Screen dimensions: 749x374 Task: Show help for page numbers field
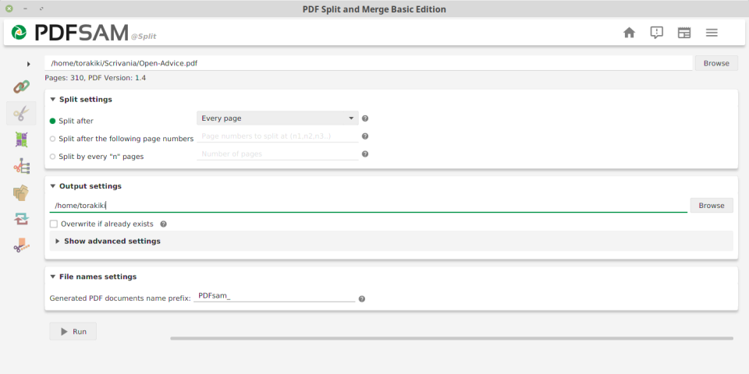[365, 136]
